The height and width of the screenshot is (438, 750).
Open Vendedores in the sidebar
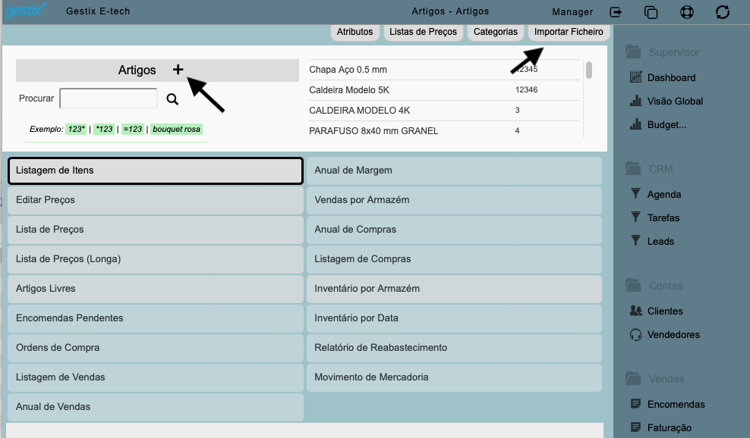click(665, 334)
